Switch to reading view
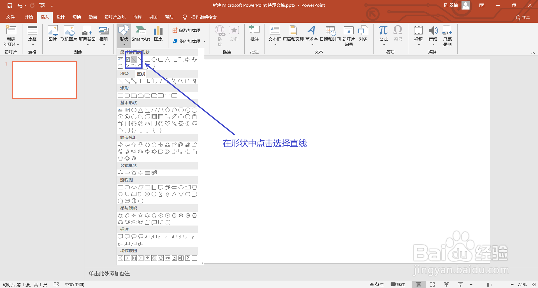Screen dimensions: 538x288 [x=446, y=285]
